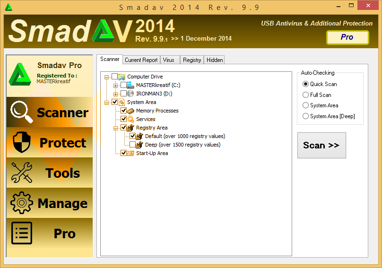The image size is (382, 268).
Task: Open the Registry tab
Action: [192, 60]
